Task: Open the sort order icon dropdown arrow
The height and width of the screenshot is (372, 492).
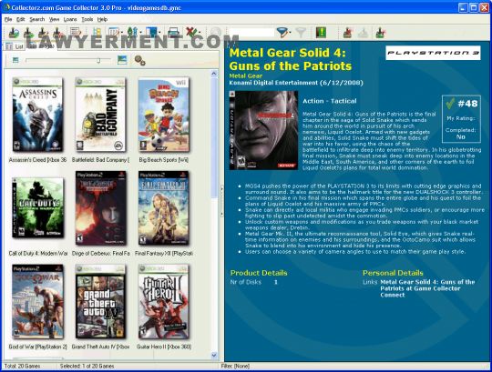Action: click(x=140, y=33)
